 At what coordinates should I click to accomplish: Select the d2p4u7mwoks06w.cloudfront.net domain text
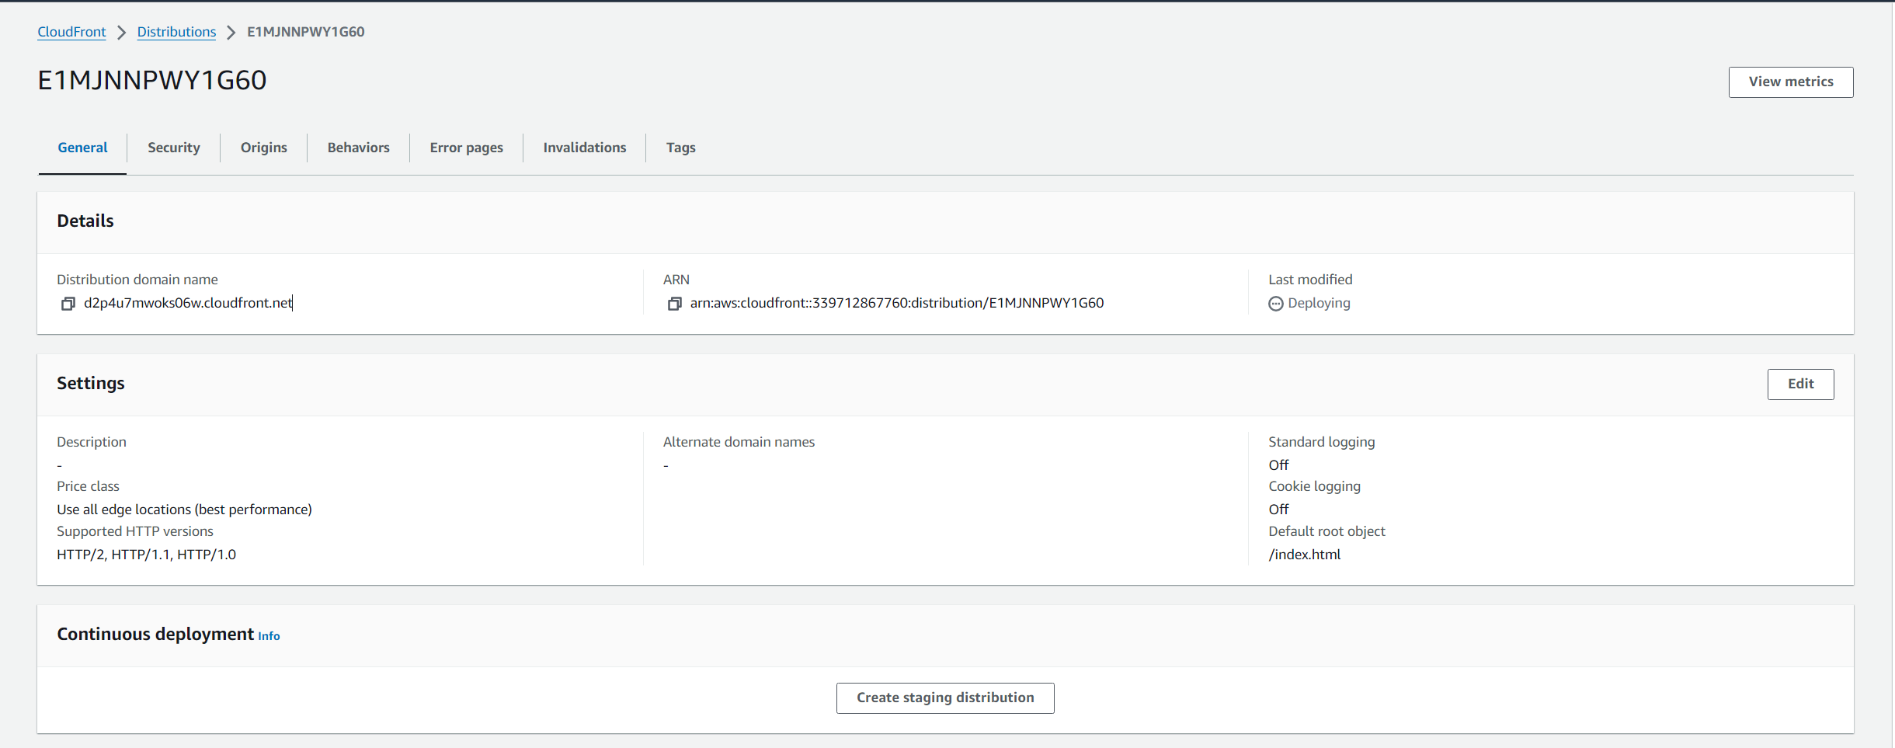coord(188,303)
